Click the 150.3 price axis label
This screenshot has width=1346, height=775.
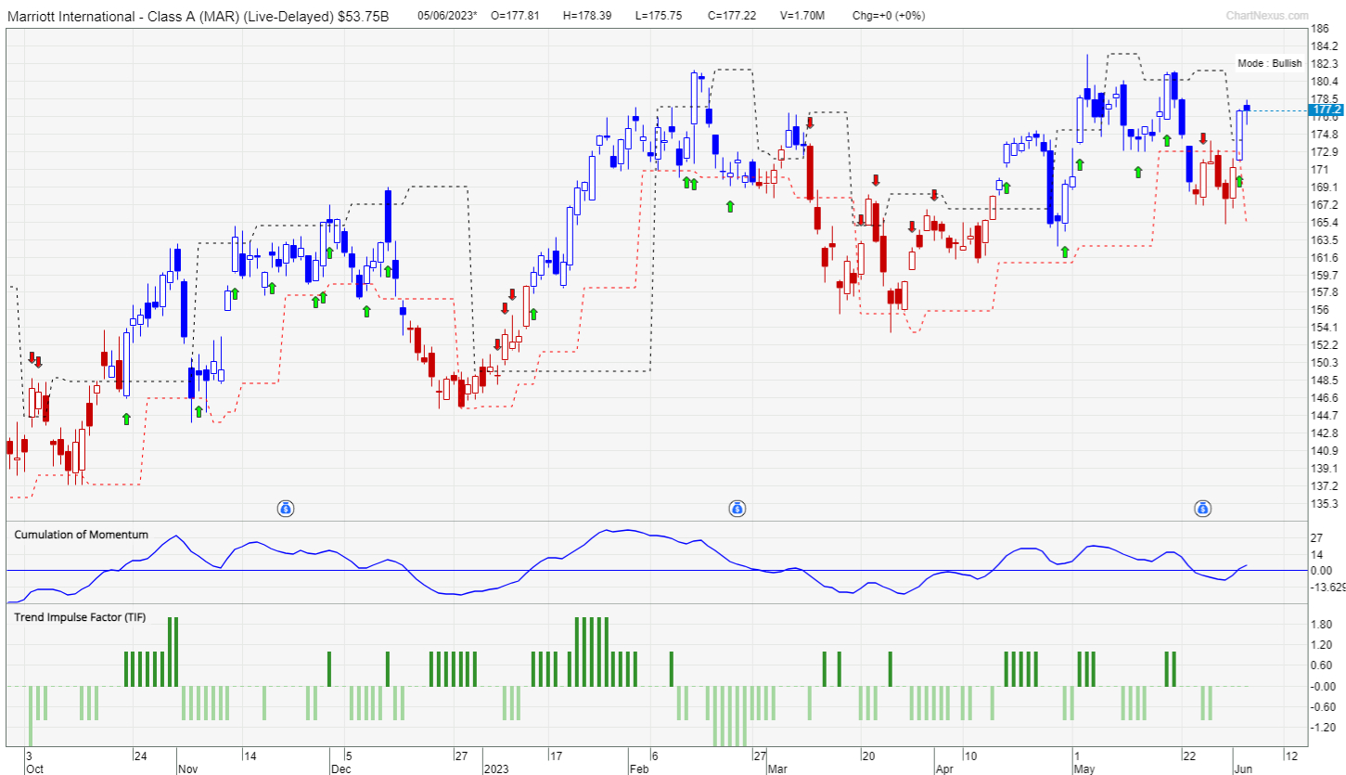point(1324,363)
